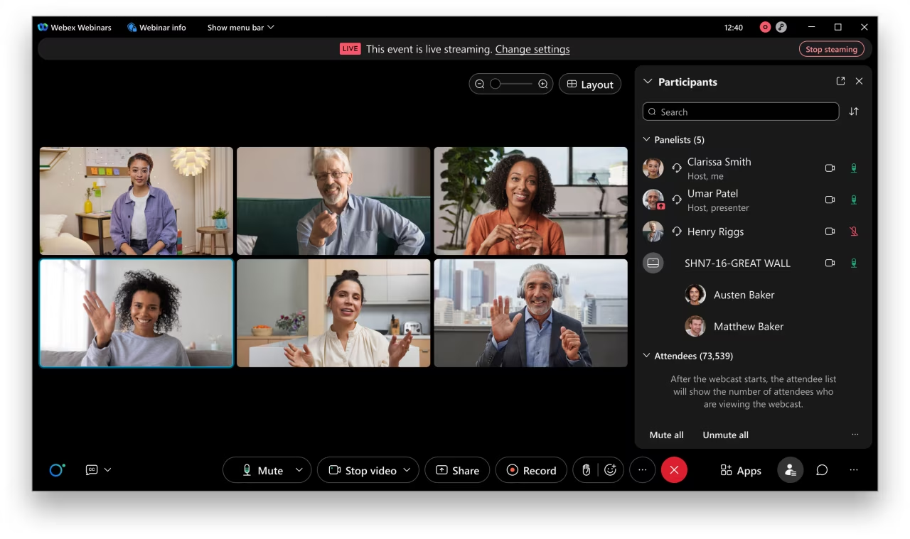Click the Share button

tap(457, 470)
